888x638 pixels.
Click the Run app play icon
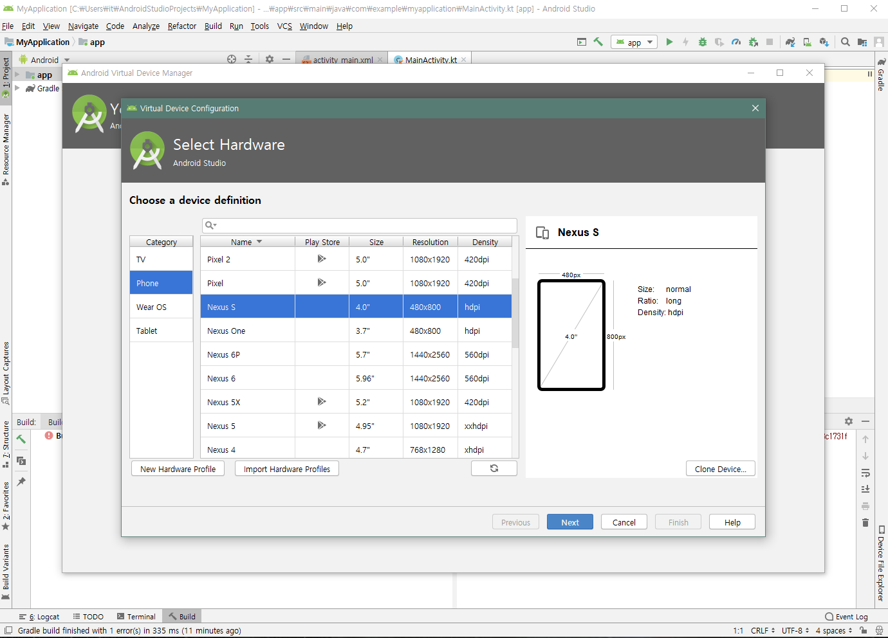pyautogui.click(x=669, y=42)
